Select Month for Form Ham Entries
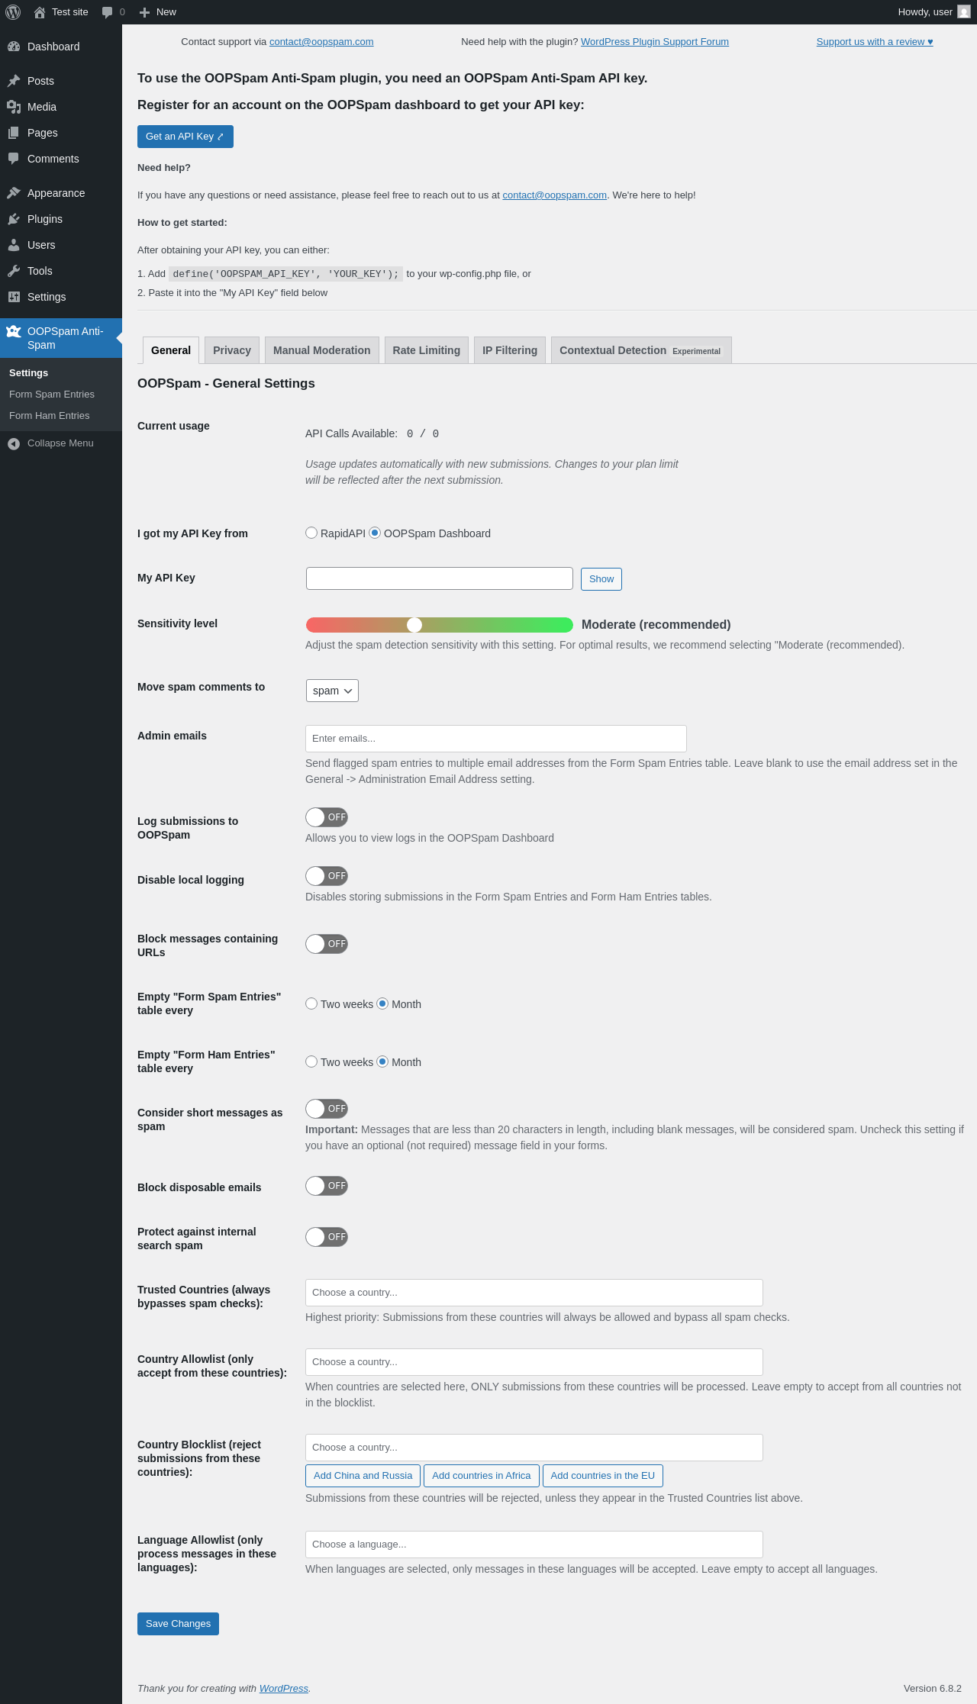The height and width of the screenshot is (1704, 977). point(382,1061)
